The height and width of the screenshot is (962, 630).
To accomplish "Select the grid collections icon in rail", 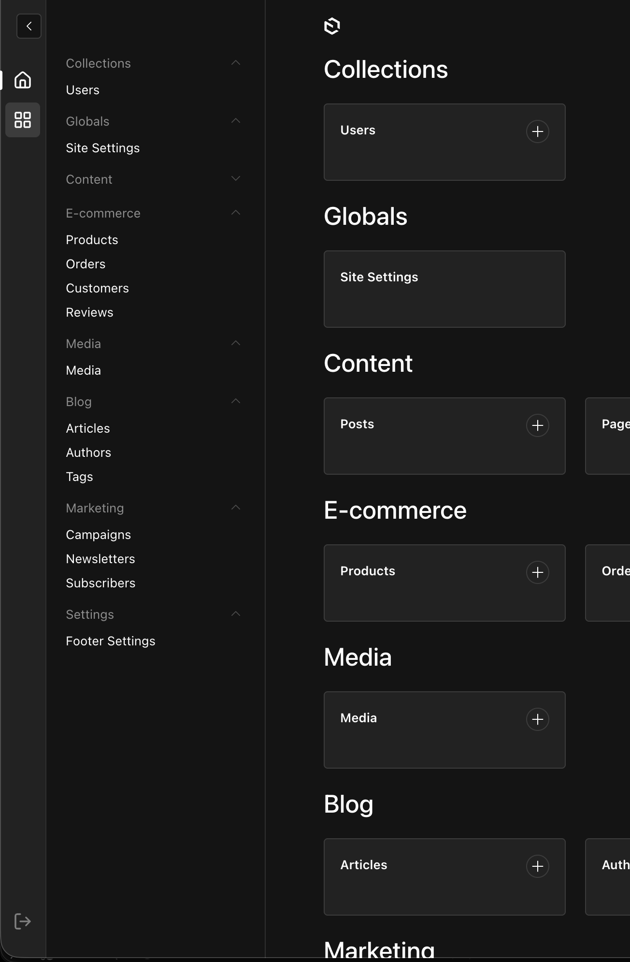I will click(23, 120).
